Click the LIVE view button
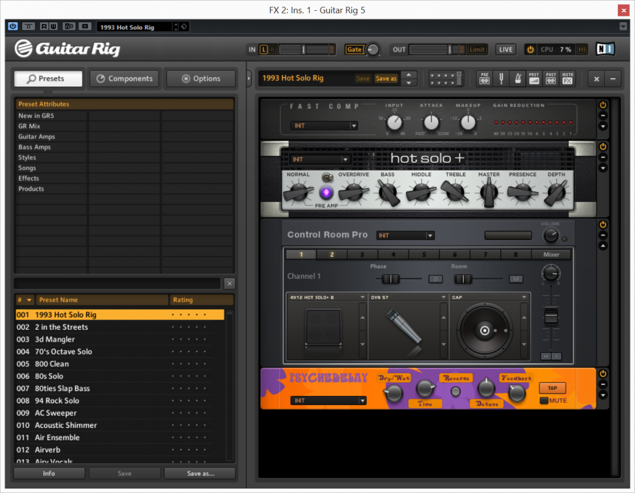The width and height of the screenshot is (635, 493). coord(506,49)
